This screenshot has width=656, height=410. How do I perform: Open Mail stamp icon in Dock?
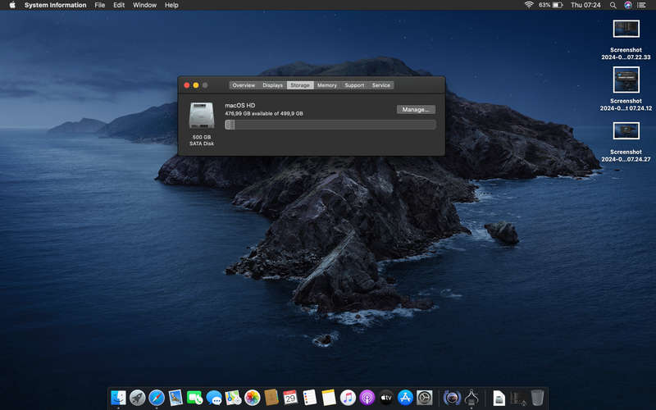175,398
